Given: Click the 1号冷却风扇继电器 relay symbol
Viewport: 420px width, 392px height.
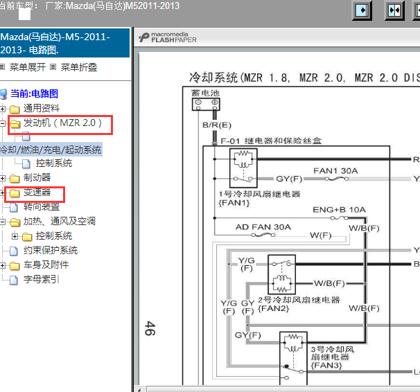Looking at the screenshot, I should pyautogui.click(x=243, y=168).
